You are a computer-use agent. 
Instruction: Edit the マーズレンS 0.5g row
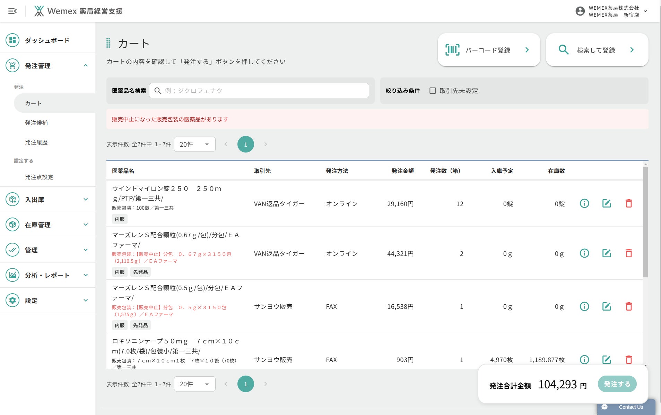pos(607,306)
